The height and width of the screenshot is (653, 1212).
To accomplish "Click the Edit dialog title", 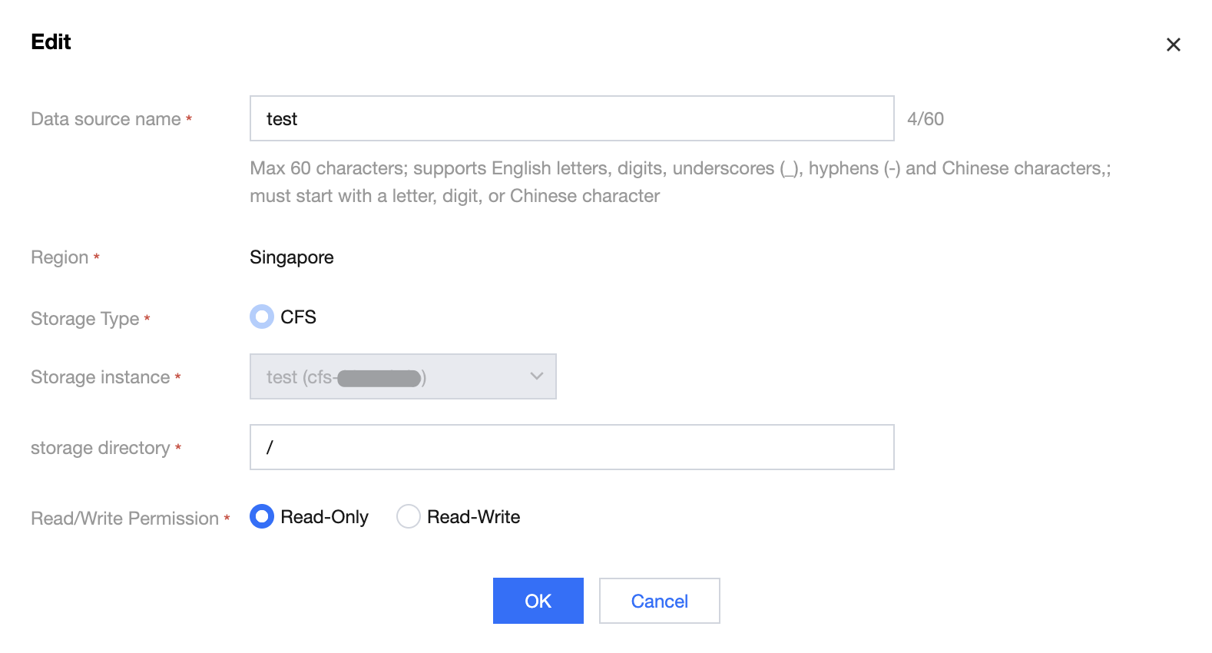I will [x=51, y=42].
